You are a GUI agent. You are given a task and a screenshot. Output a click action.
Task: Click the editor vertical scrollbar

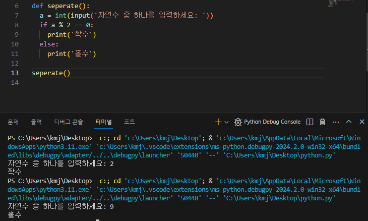pos(367,42)
